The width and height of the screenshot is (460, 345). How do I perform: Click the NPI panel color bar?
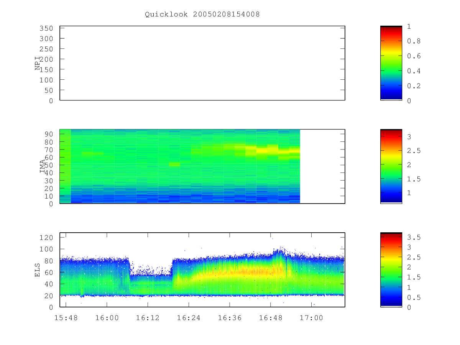coord(391,63)
